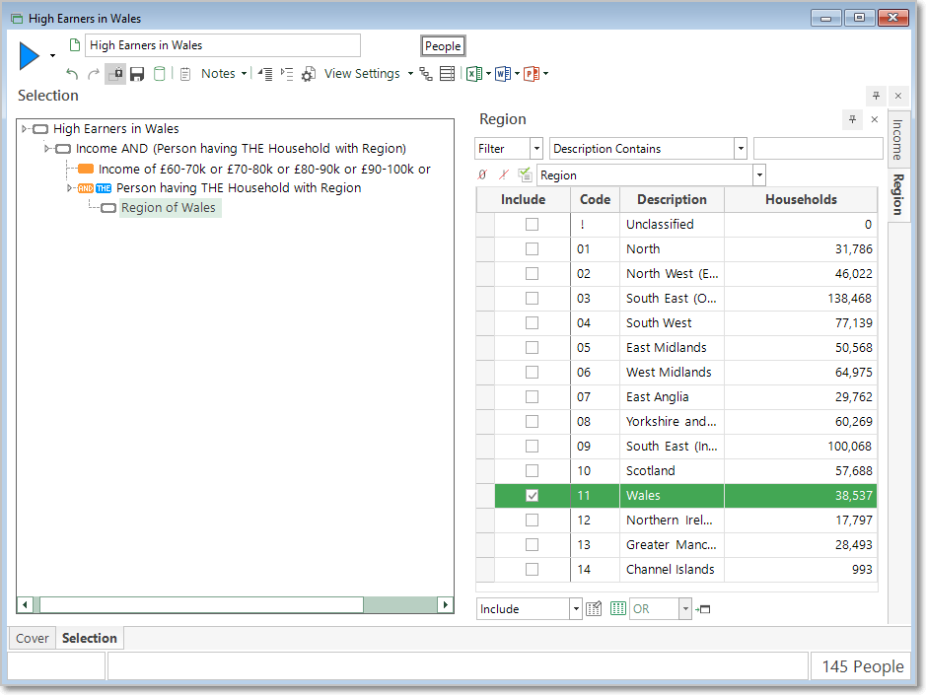Click the red crossed exclamation icon
Screen dimensions: 926x695
pyautogui.click(x=504, y=174)
